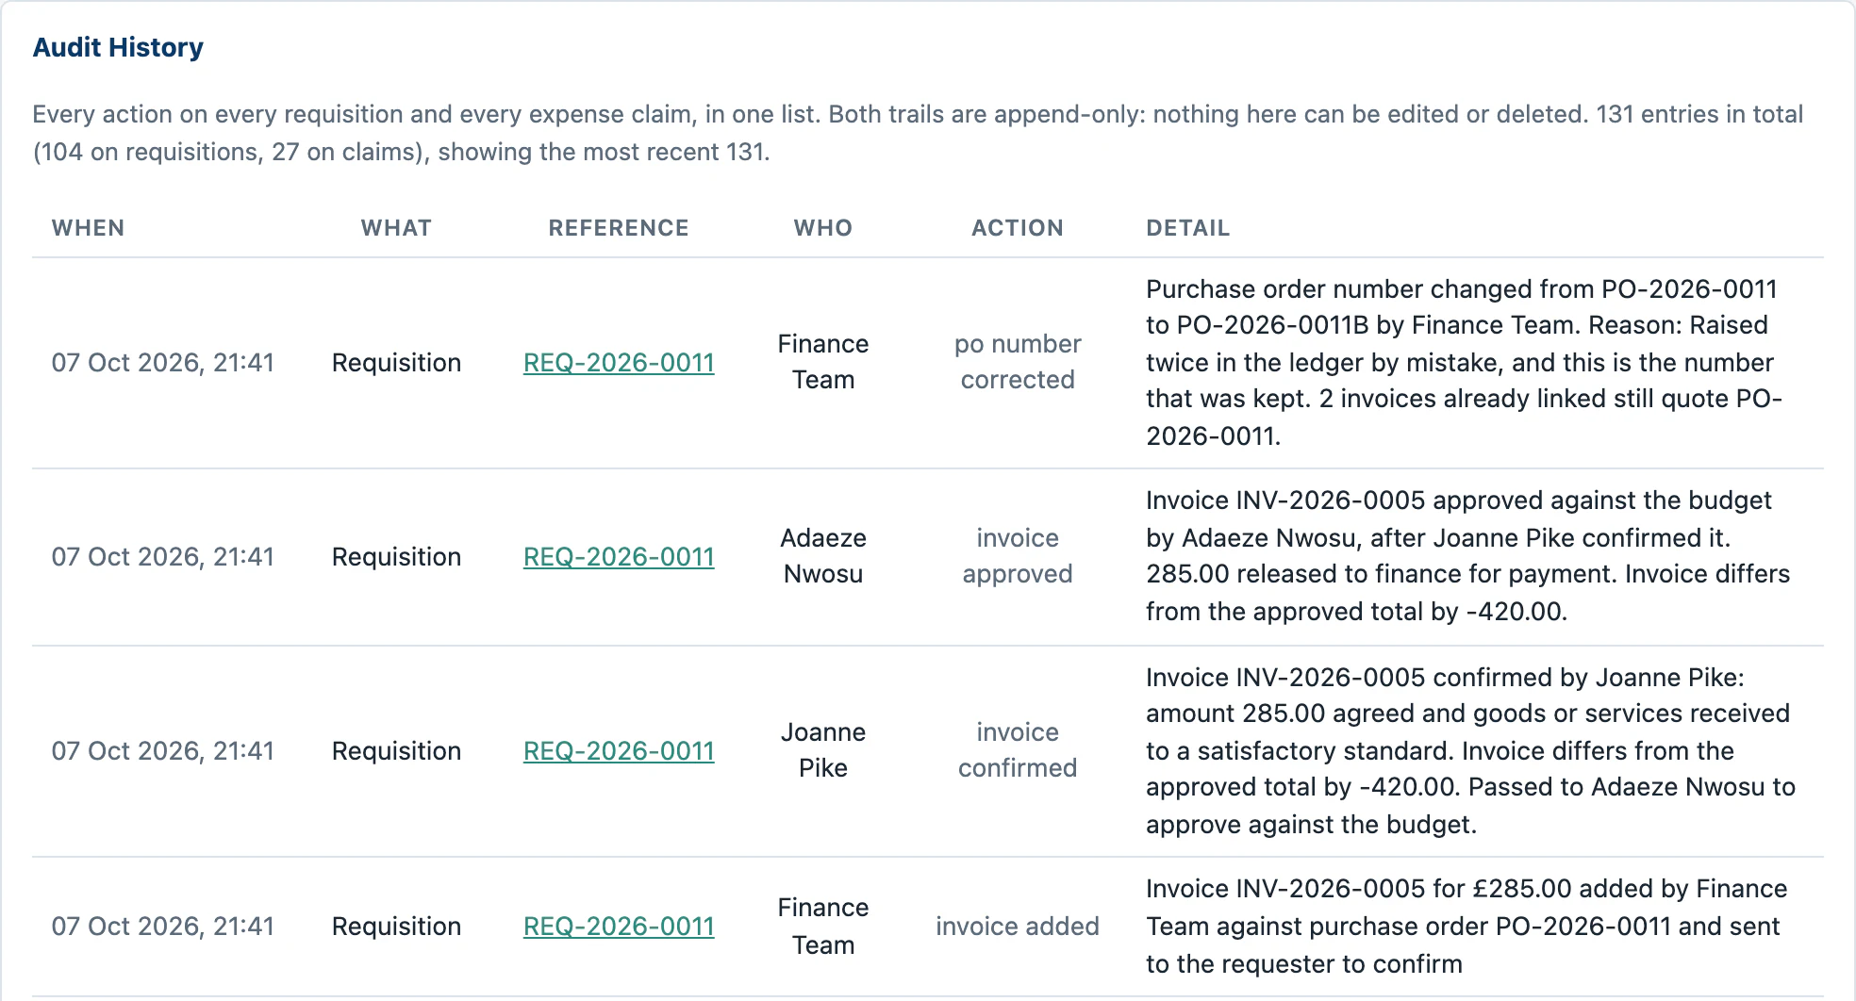The height and width of the screenshot is (1001, 1856).
Task: Click 'Joanne Pike' in the WHO column
Action: tap(823, 750)
